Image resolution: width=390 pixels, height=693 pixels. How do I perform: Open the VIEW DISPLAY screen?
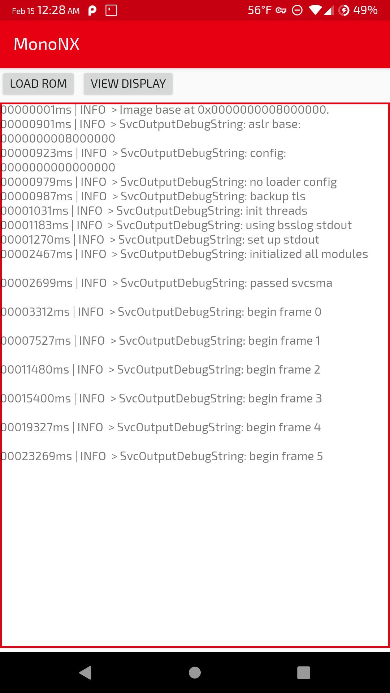pyautogui.click(x=128, y=84)
